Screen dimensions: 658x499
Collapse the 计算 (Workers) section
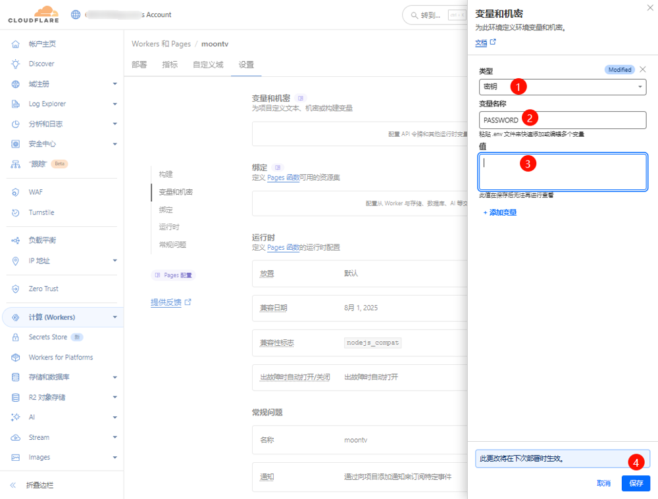(x=114, y=318)
